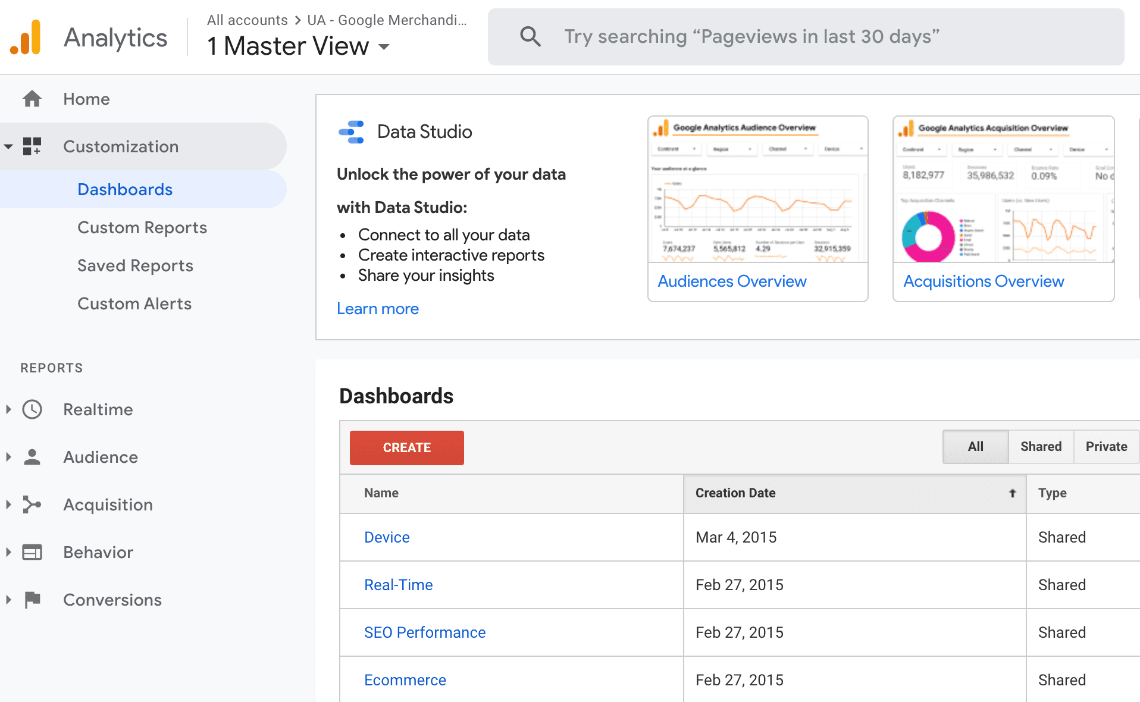Open the 1 Master View dropdown
The height and width of the screenshot is (702, 1140).
coord(384,46)
